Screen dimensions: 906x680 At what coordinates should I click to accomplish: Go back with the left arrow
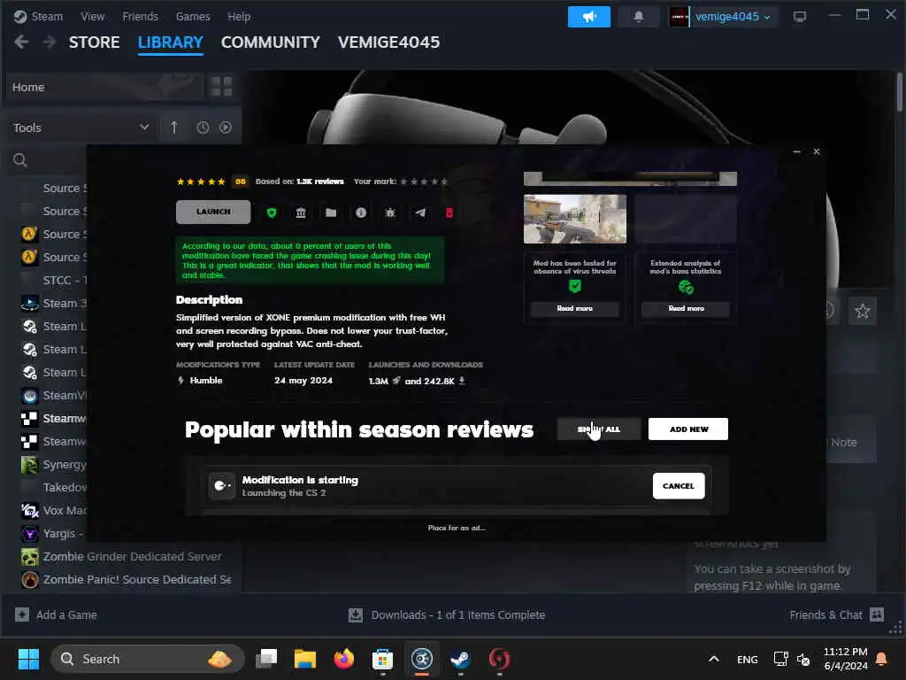click(21, 42)
